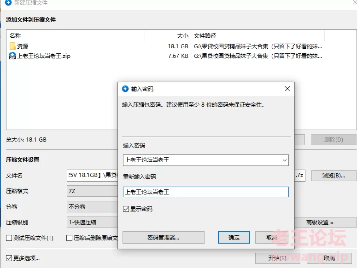This screenshot has height=268, width=357.
Task: Select 上老王论坛当老王.zip filename text
Action: (44, 56)
